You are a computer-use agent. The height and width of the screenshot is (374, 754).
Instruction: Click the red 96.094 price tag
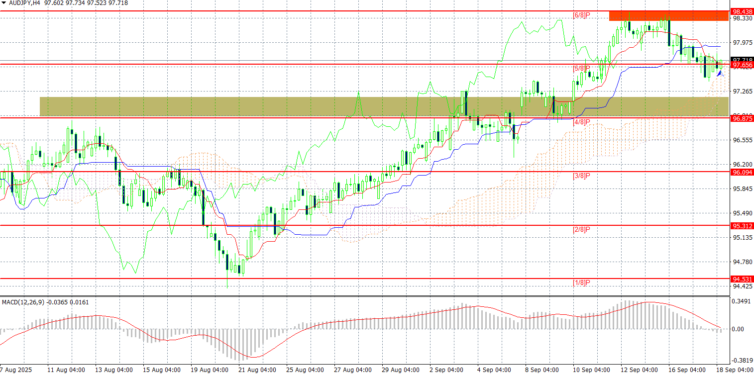[742, 172]
